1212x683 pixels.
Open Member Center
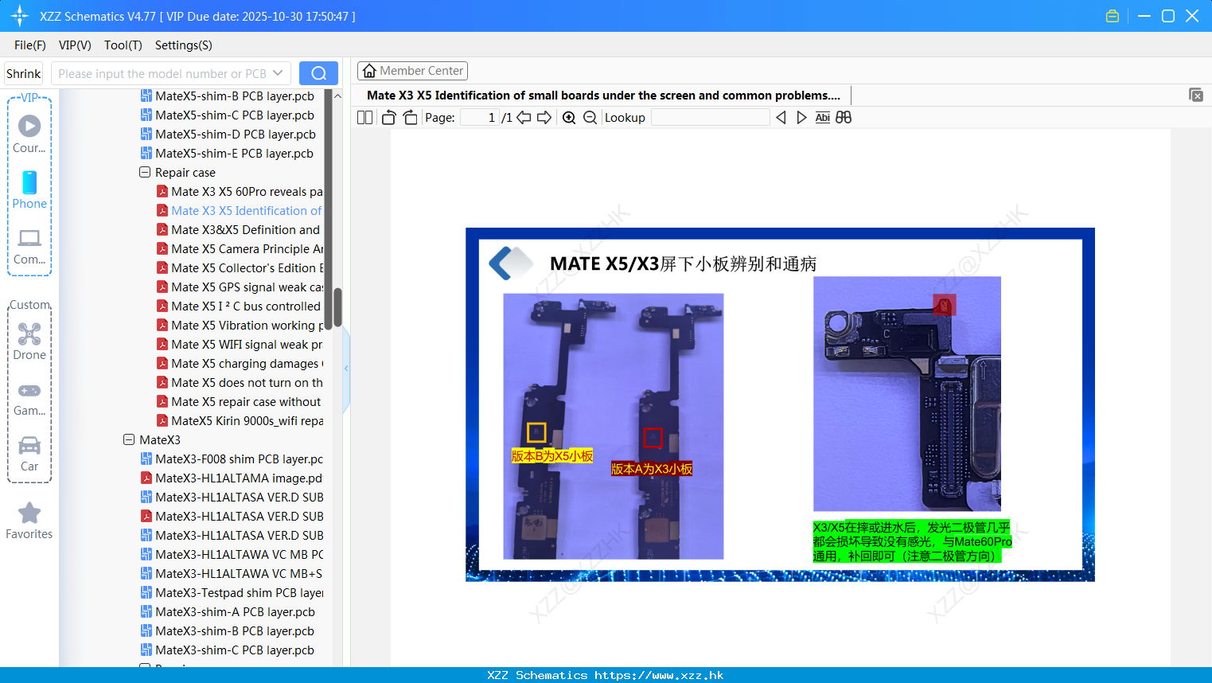[x=412, y=71]
